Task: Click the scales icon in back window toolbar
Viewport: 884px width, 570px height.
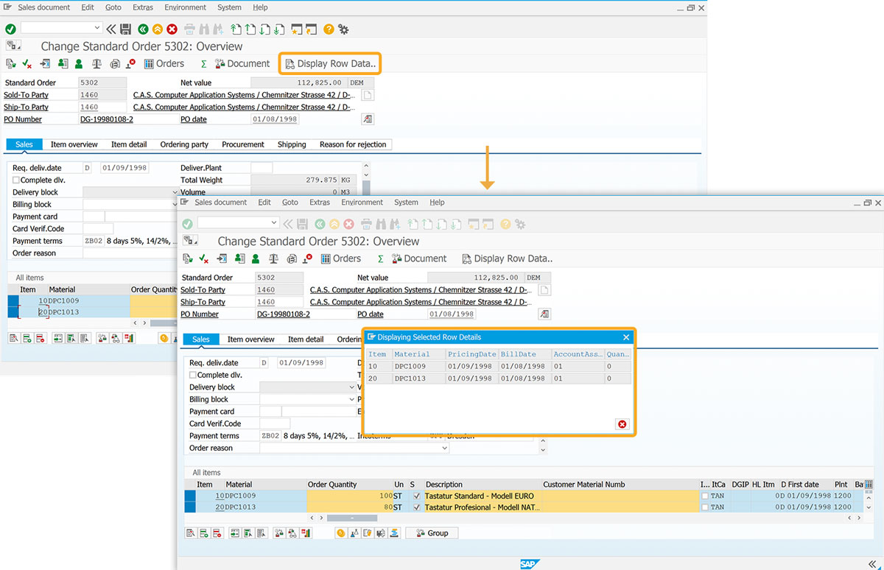Action: 97,64
